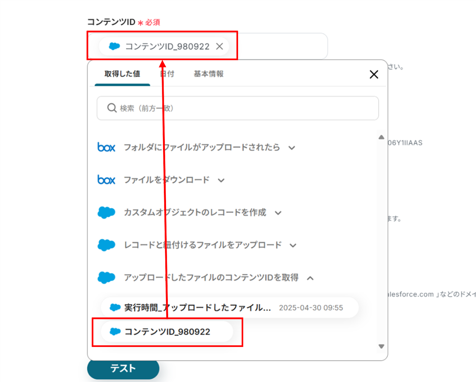The height and width of the screenshot is (382, 476).
Task: Switch to the 取得した値 tab
Action: point(122,74)
